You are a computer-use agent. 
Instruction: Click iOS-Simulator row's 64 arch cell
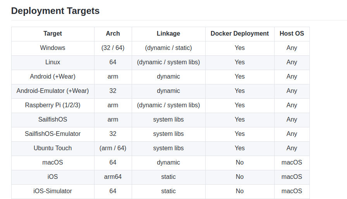tap(113, 191)
